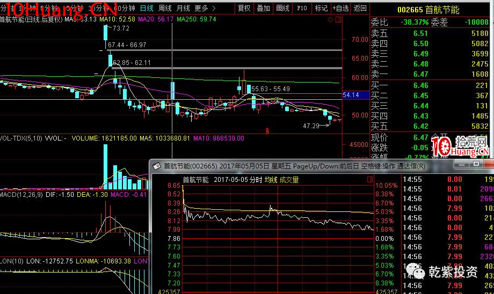The width and height of the screenshot is (494, 294).
Task: Click the panel toggle icon in the 分时 popup chart
Action: point(370,179)
